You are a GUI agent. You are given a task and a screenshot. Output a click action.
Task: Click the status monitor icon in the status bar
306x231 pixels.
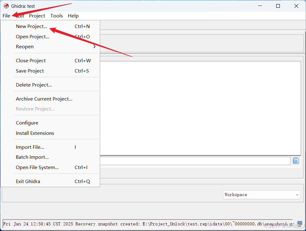[299, 224]
